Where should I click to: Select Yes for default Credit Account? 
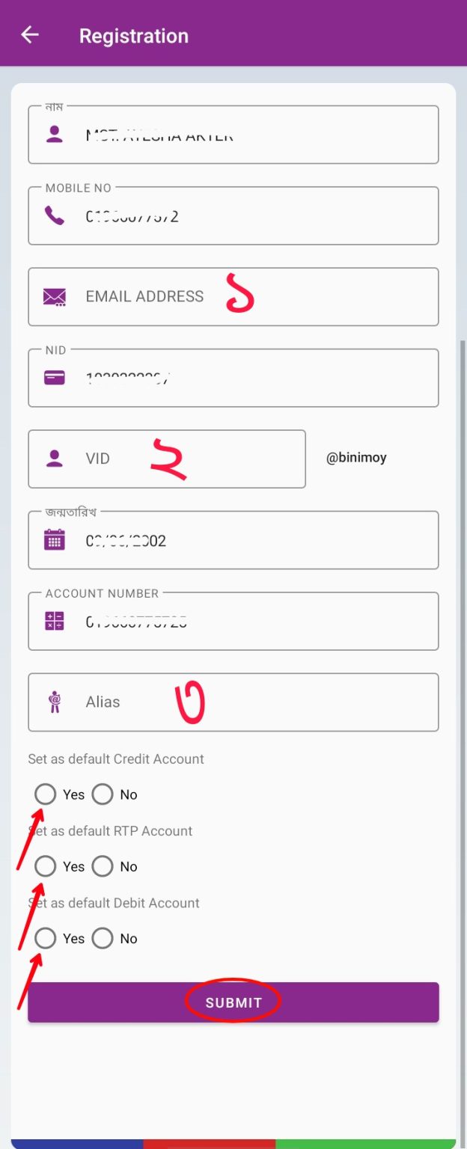click(46, 794)
